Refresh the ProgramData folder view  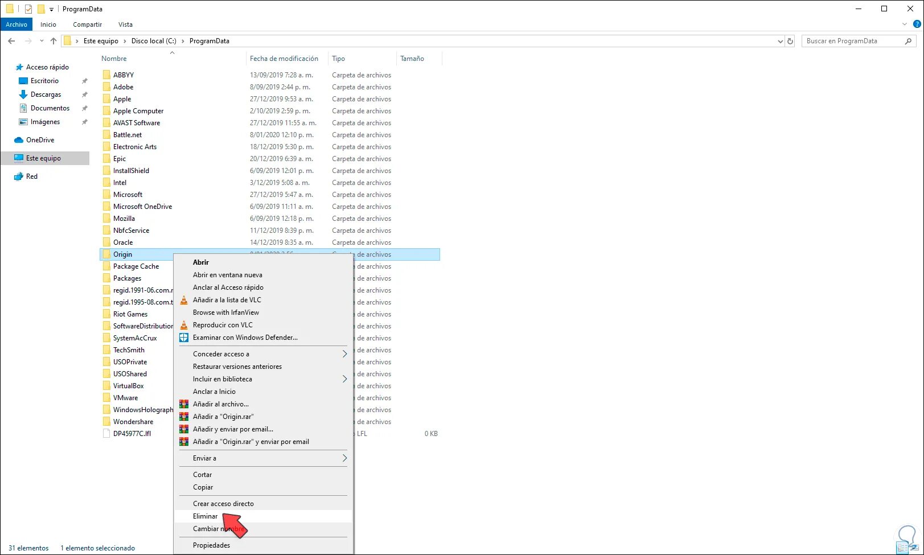790,41
